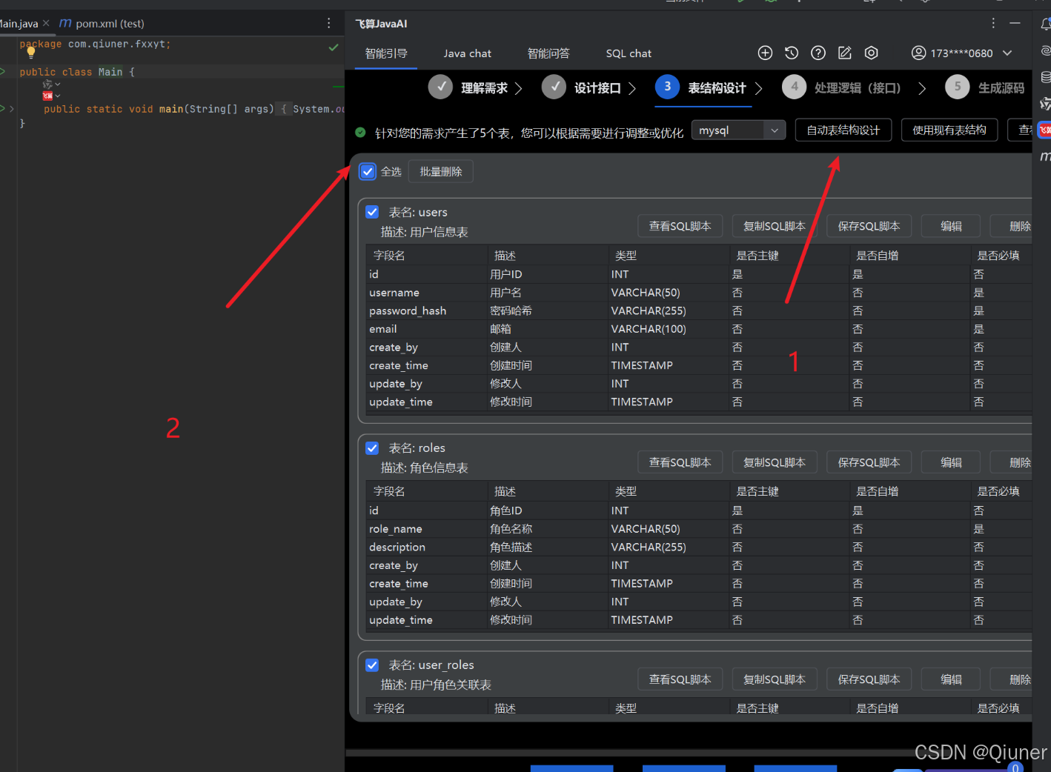
Task: Click the 使用现有表结构 button
Action: click(x=949, y=130)
